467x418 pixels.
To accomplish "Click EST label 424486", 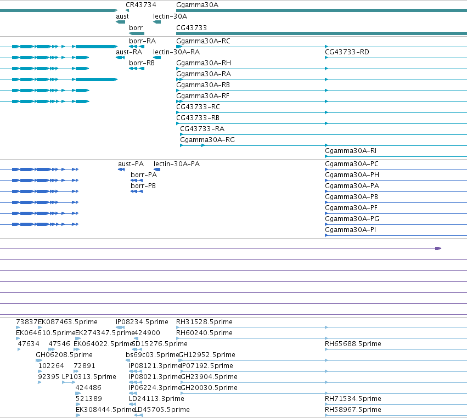I will [x=88, y=388].
